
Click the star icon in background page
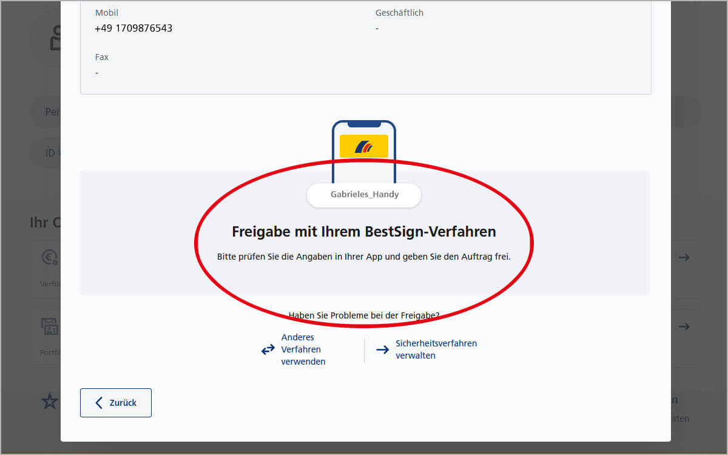pyautogui.click(x=50, y=401)
